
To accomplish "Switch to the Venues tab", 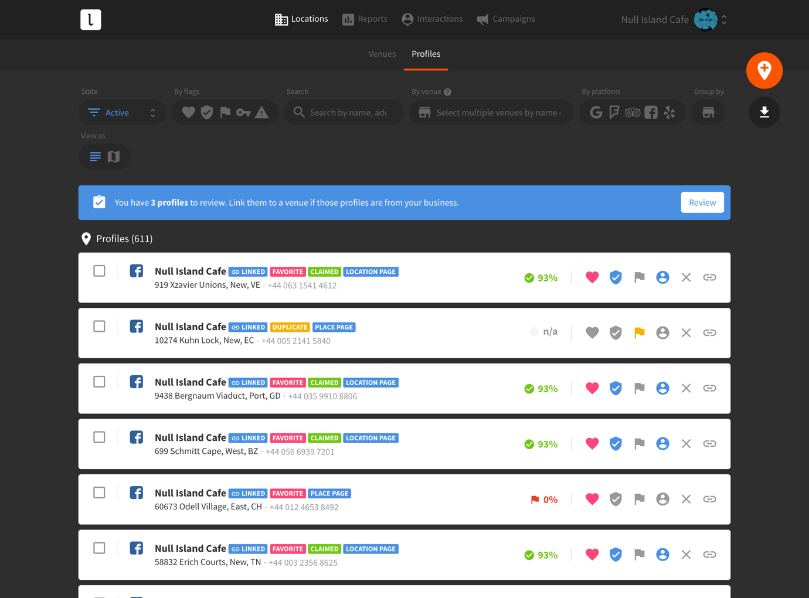I will 382,54.
